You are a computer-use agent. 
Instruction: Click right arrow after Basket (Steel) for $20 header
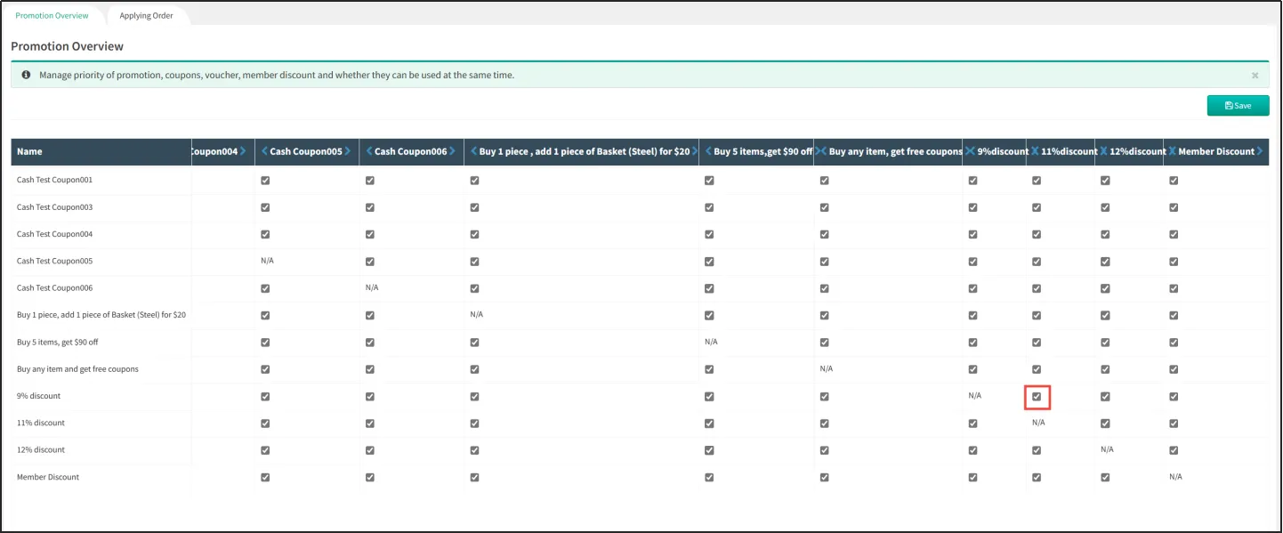click(x=695, y=152)
